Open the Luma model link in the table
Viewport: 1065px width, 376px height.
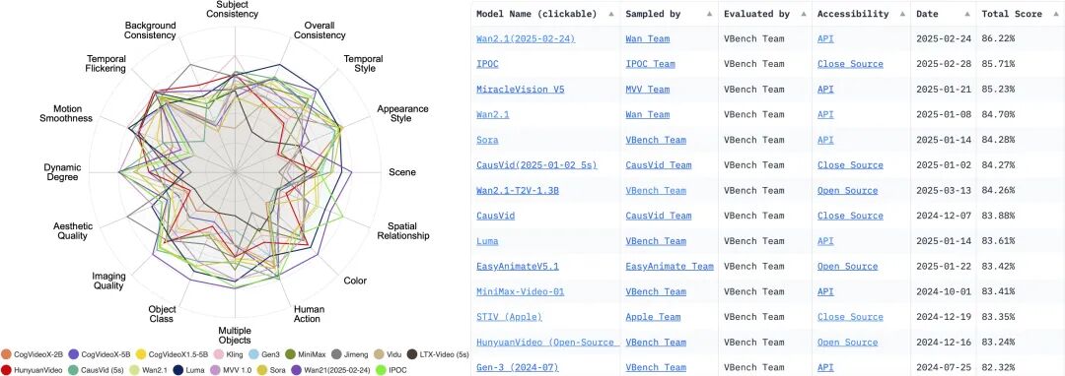click(x=487, y=240)
